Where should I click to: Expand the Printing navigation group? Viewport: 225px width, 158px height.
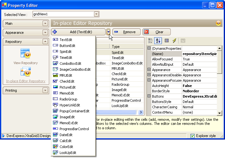(45, 90)
